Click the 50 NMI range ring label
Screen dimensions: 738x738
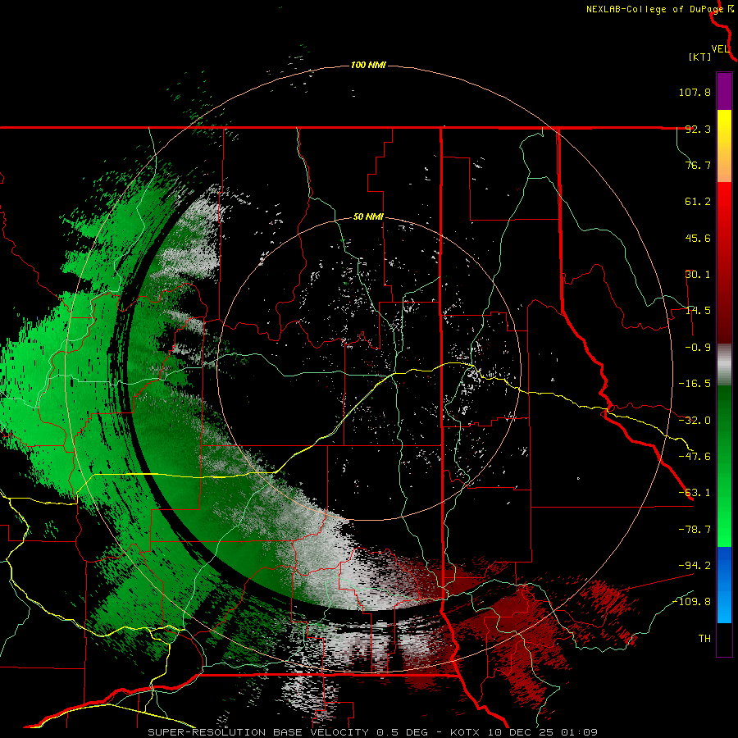[x=368, y=217]
